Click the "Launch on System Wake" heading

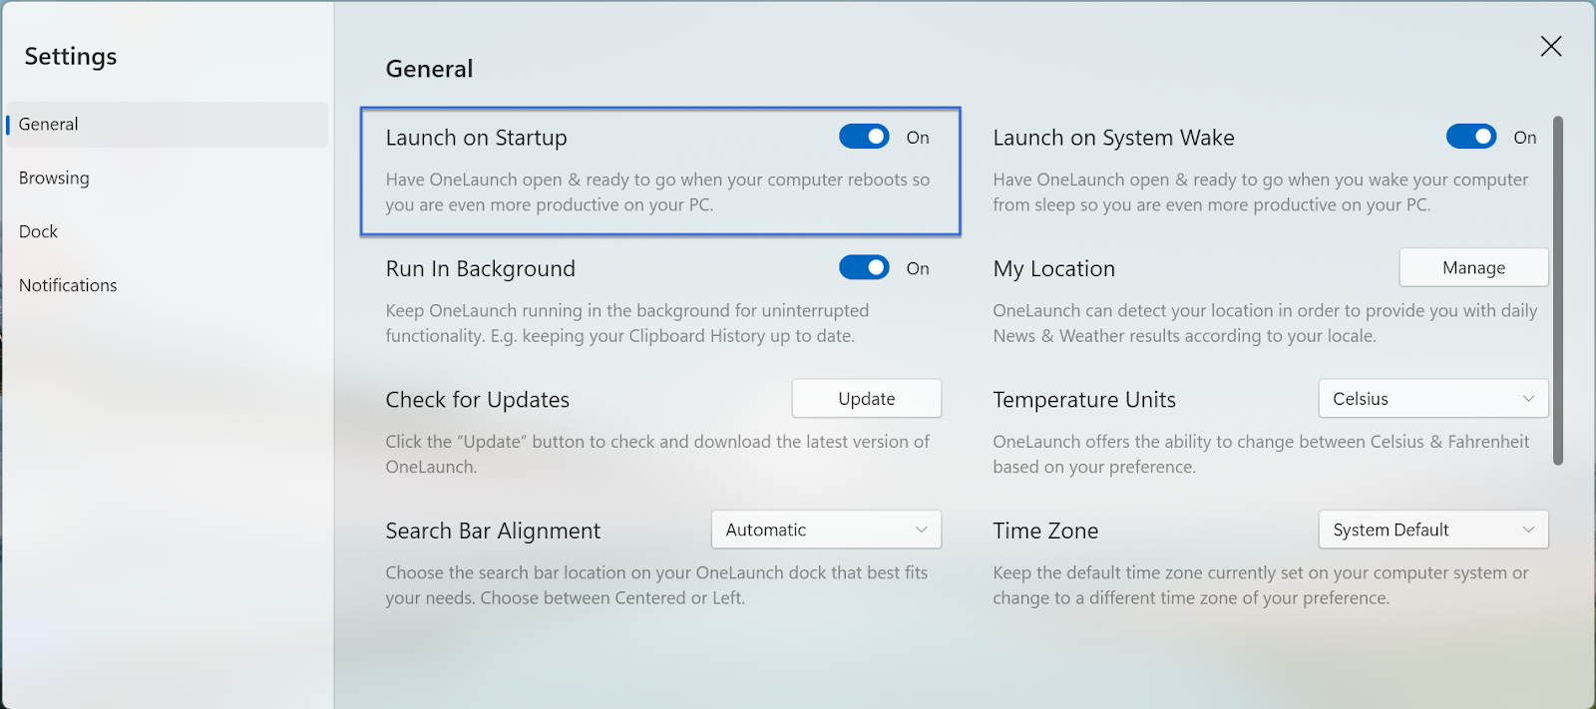click(1113, 138)
